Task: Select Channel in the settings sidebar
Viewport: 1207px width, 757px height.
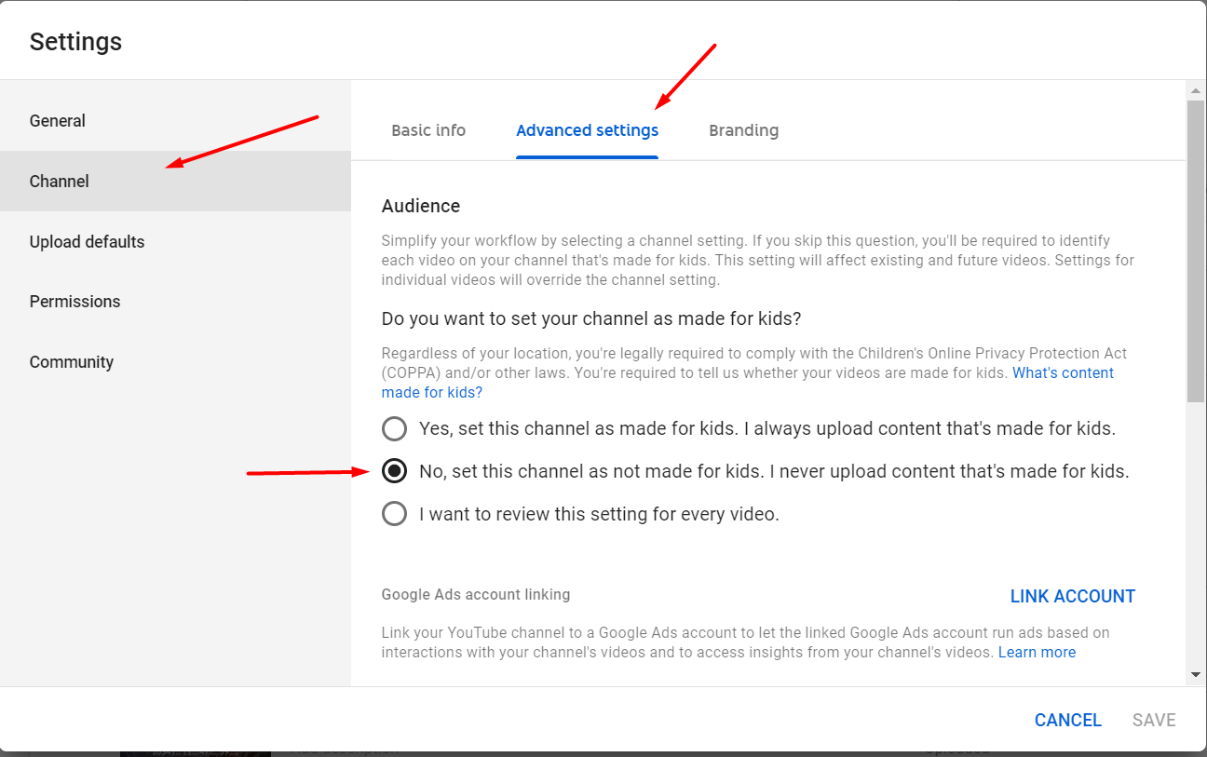Action: click(x=60, y=182)
